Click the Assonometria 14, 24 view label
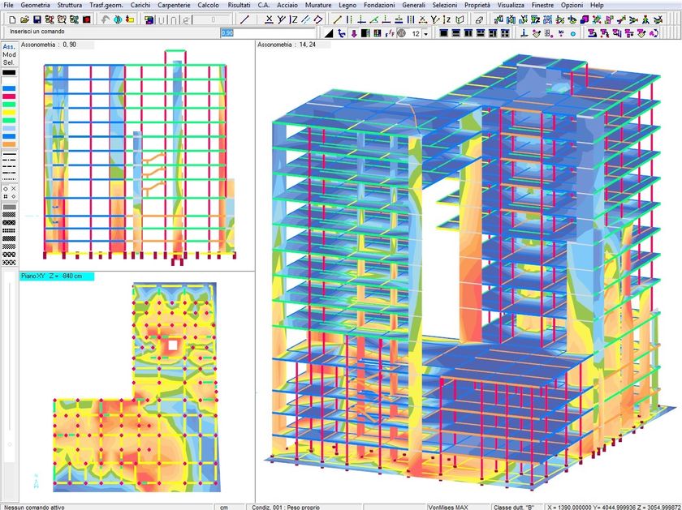 coord(287,45)
